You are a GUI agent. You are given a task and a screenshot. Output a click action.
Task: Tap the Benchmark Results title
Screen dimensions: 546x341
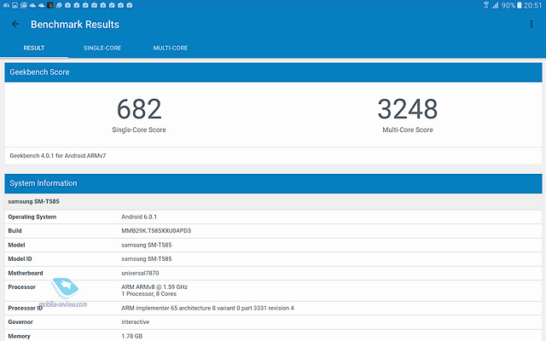pos(75,25)
